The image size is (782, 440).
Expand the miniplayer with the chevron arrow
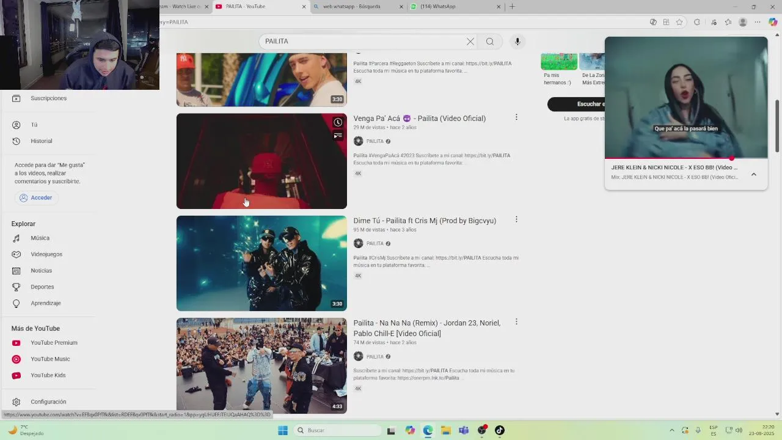point(754,174)
